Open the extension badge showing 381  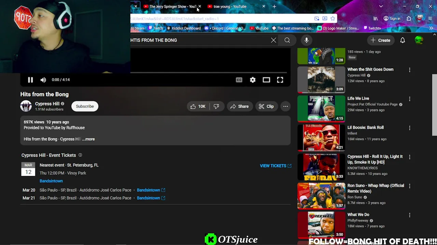(x=419, y=18)
